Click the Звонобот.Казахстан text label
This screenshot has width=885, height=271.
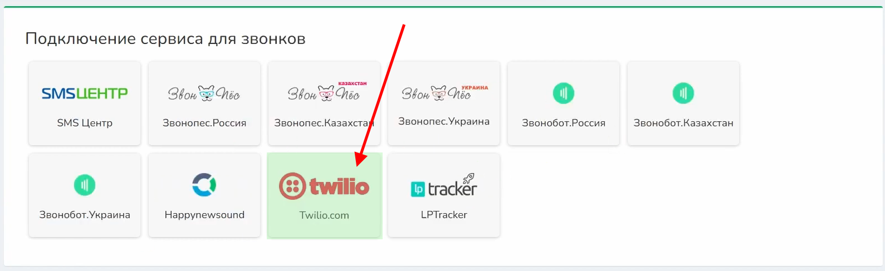683,123
